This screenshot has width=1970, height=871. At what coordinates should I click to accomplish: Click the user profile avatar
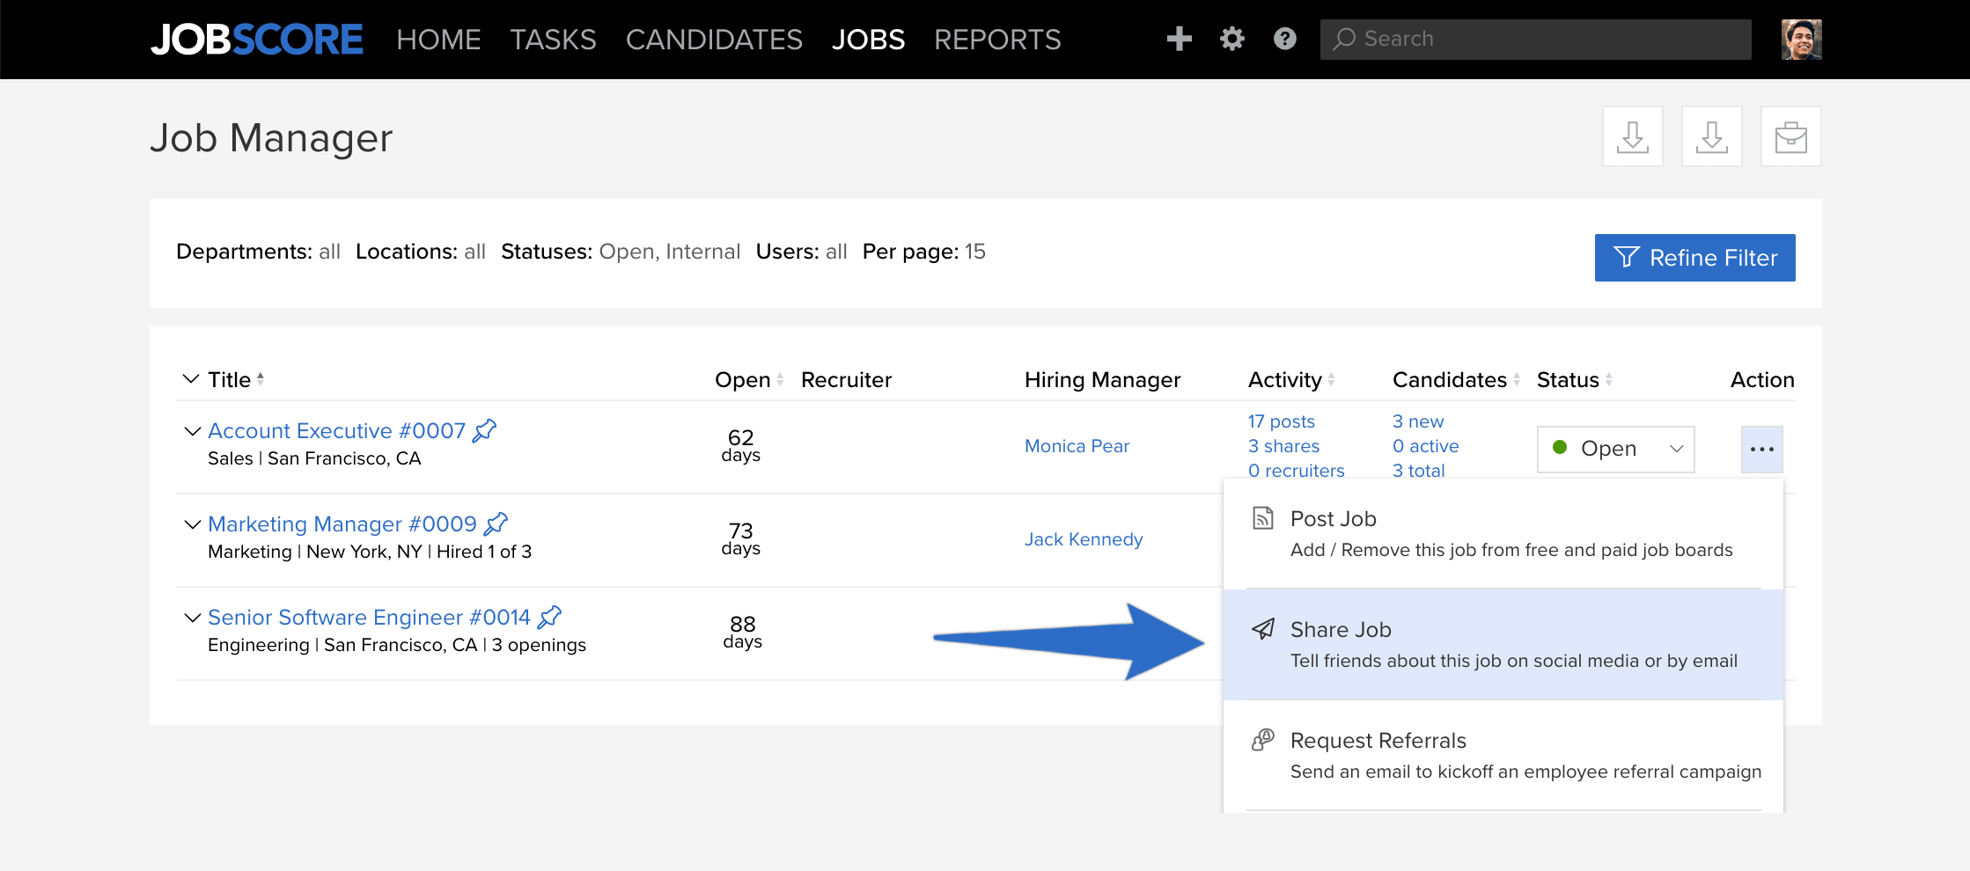(1801, 40)
